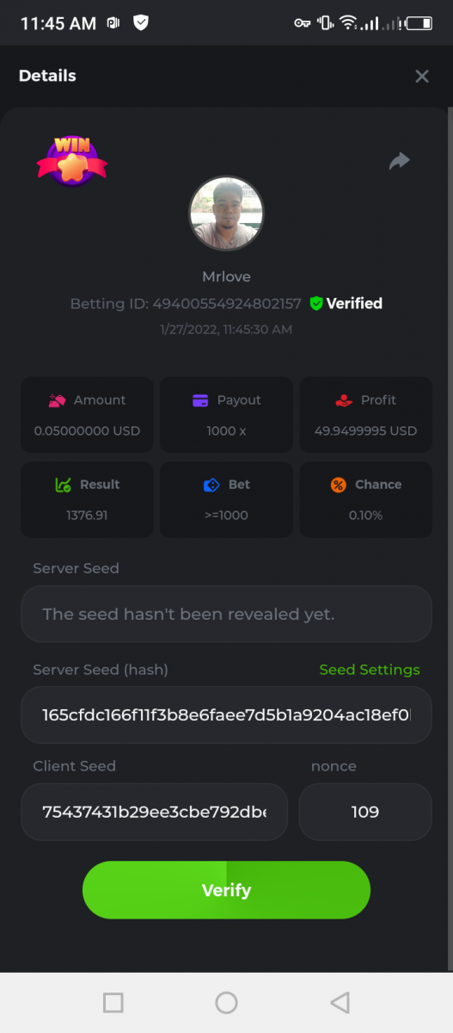Open Mrlove's profile picture
Screen dimensions: 453x1033
226,213
